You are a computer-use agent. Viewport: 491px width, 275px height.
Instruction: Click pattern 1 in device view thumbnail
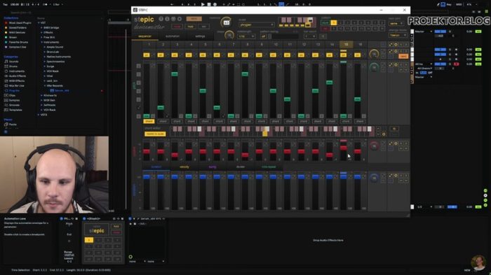[89, 240]
